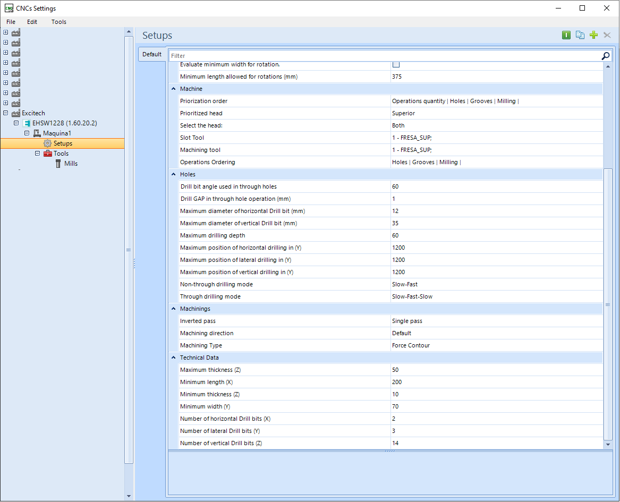
Task: Select EHSW1228 (1.60.20.2) tree item
Action: coord(64,123)
